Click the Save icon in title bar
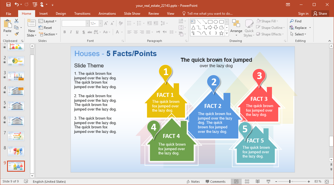The image size is (334, 185). (x=8, y=5)
